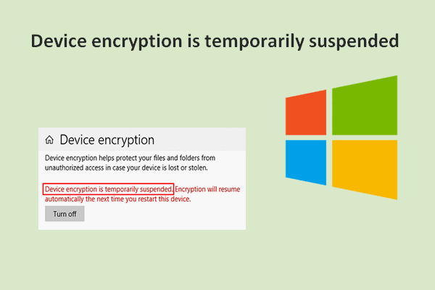Click the word "suspended" in the large headline
The image size is (435, 290).
(x=354, y=41)
